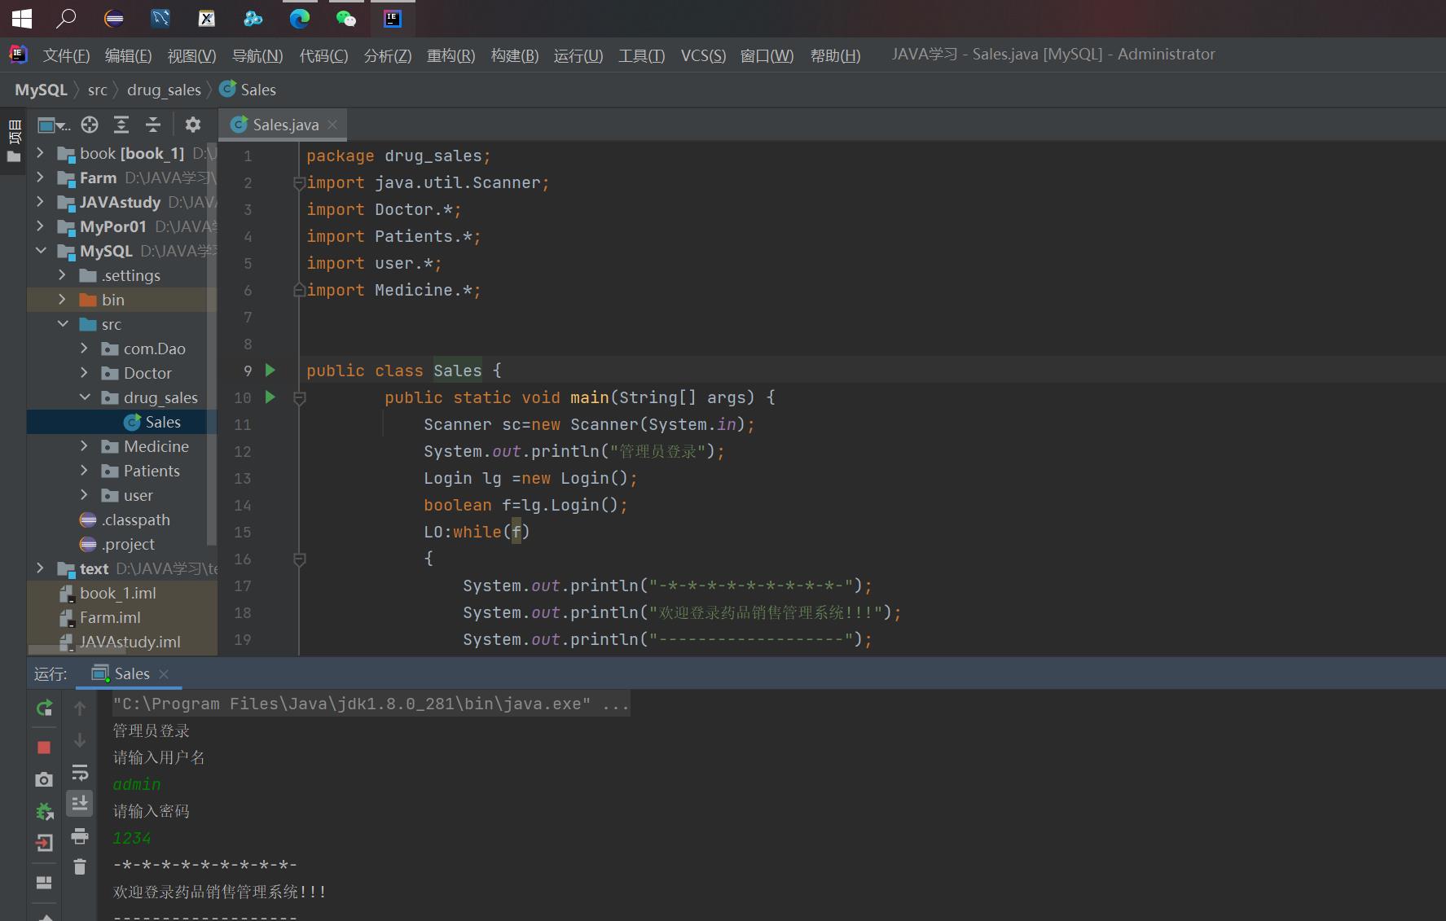
Task: Open the 运行(U) menu
Action: [x=578, y=55]
